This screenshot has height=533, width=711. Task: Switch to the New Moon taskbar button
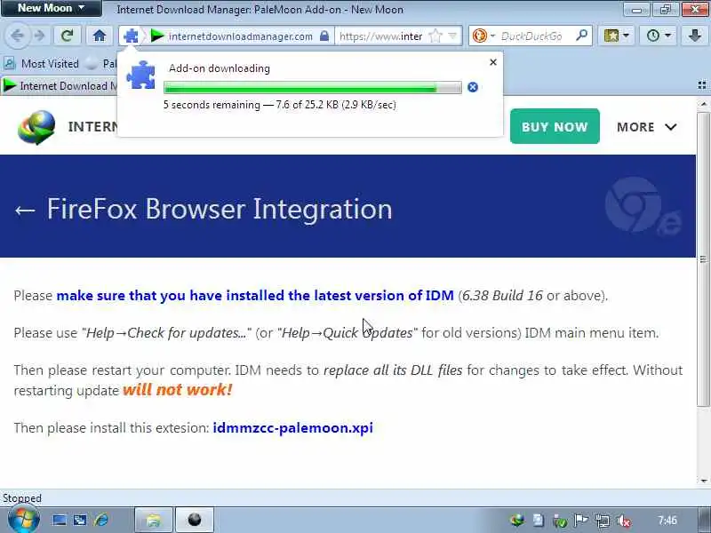pyautogui.click(x=194, y=520)
